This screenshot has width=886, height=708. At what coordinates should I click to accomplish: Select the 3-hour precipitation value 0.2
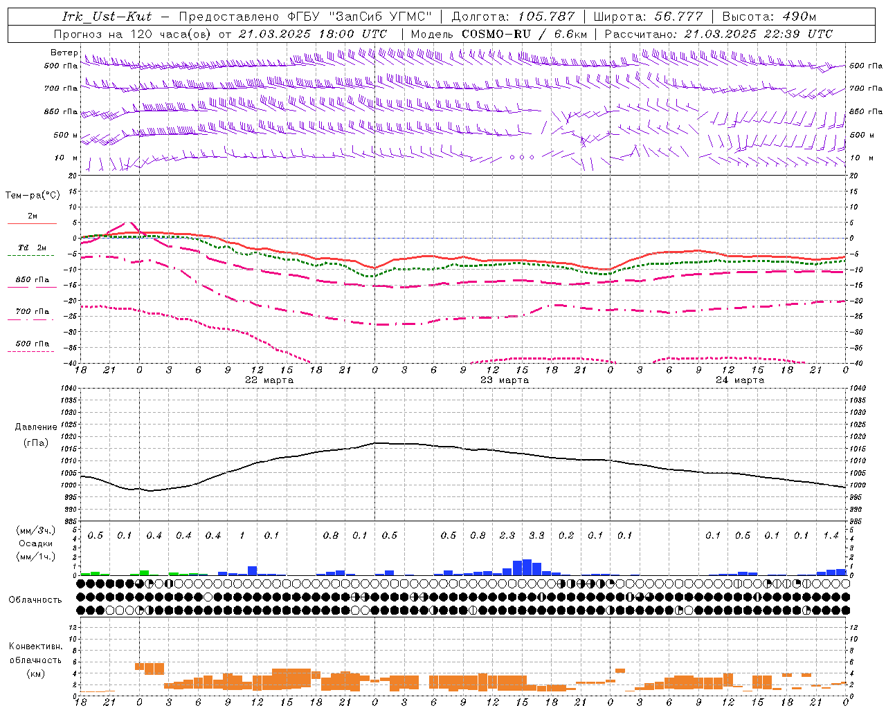tap(566, 536)
